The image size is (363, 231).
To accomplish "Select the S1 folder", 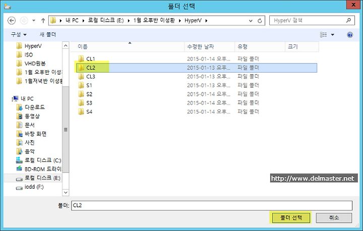I will [x=197, y=85].
